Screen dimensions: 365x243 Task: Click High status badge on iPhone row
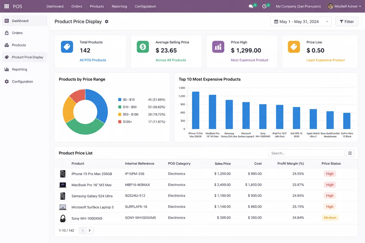330,174
